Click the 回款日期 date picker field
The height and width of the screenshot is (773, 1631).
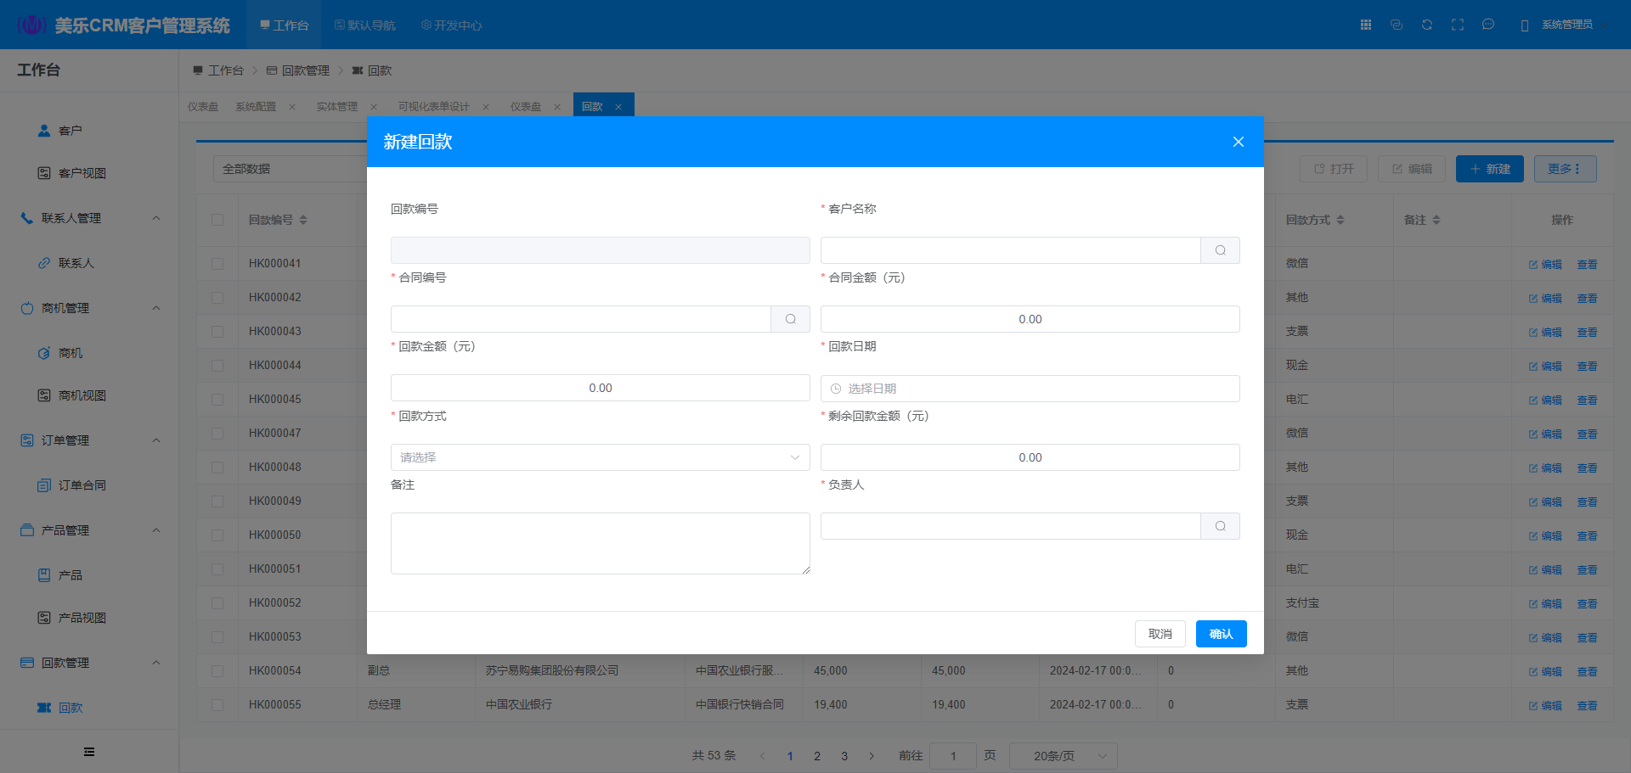(x=1030, y=389)
